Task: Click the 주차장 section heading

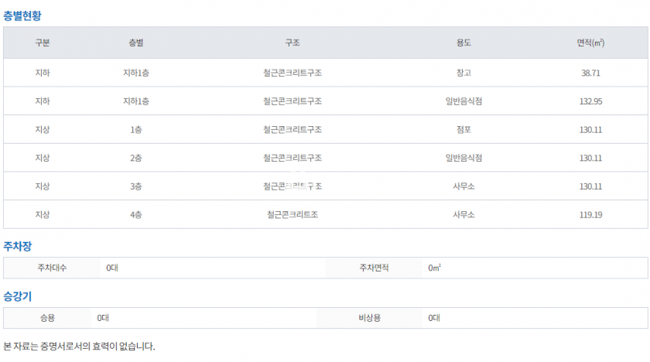Action: (18, 246)
